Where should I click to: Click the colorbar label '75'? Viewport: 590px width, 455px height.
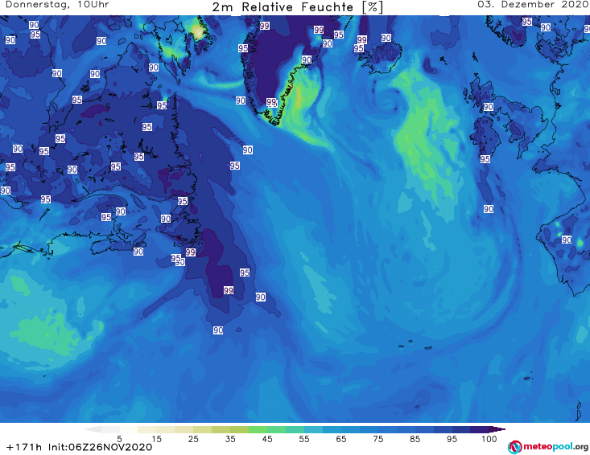tap(378, 438)
